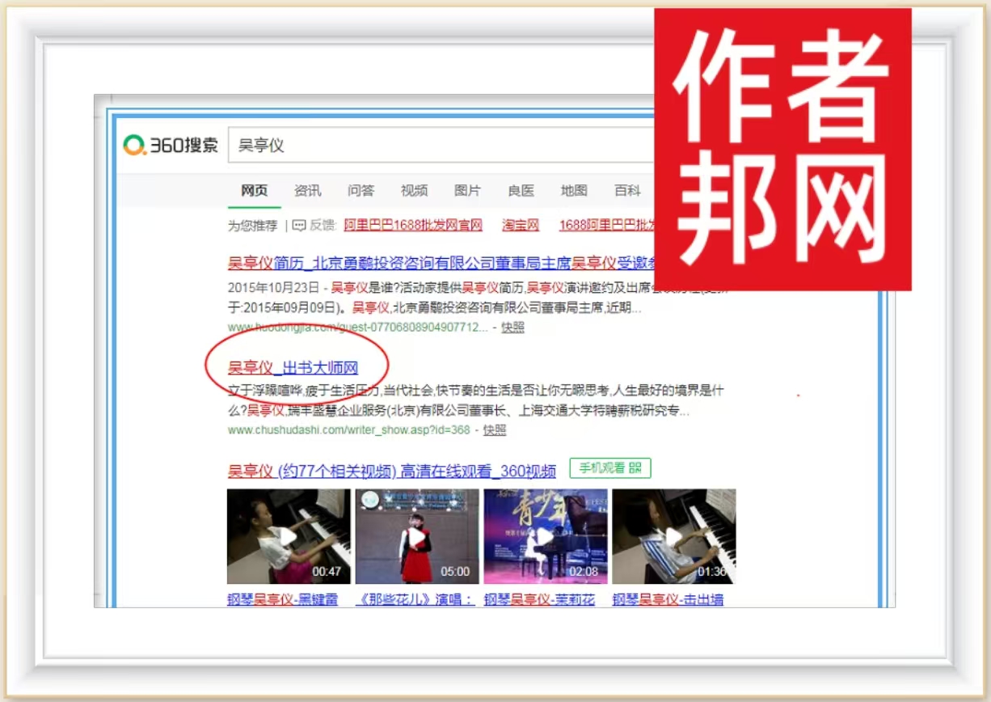This screenshot has height=702, width=991.
Task: Click the 淘宝网 recommended link
Action: point(520,225)
